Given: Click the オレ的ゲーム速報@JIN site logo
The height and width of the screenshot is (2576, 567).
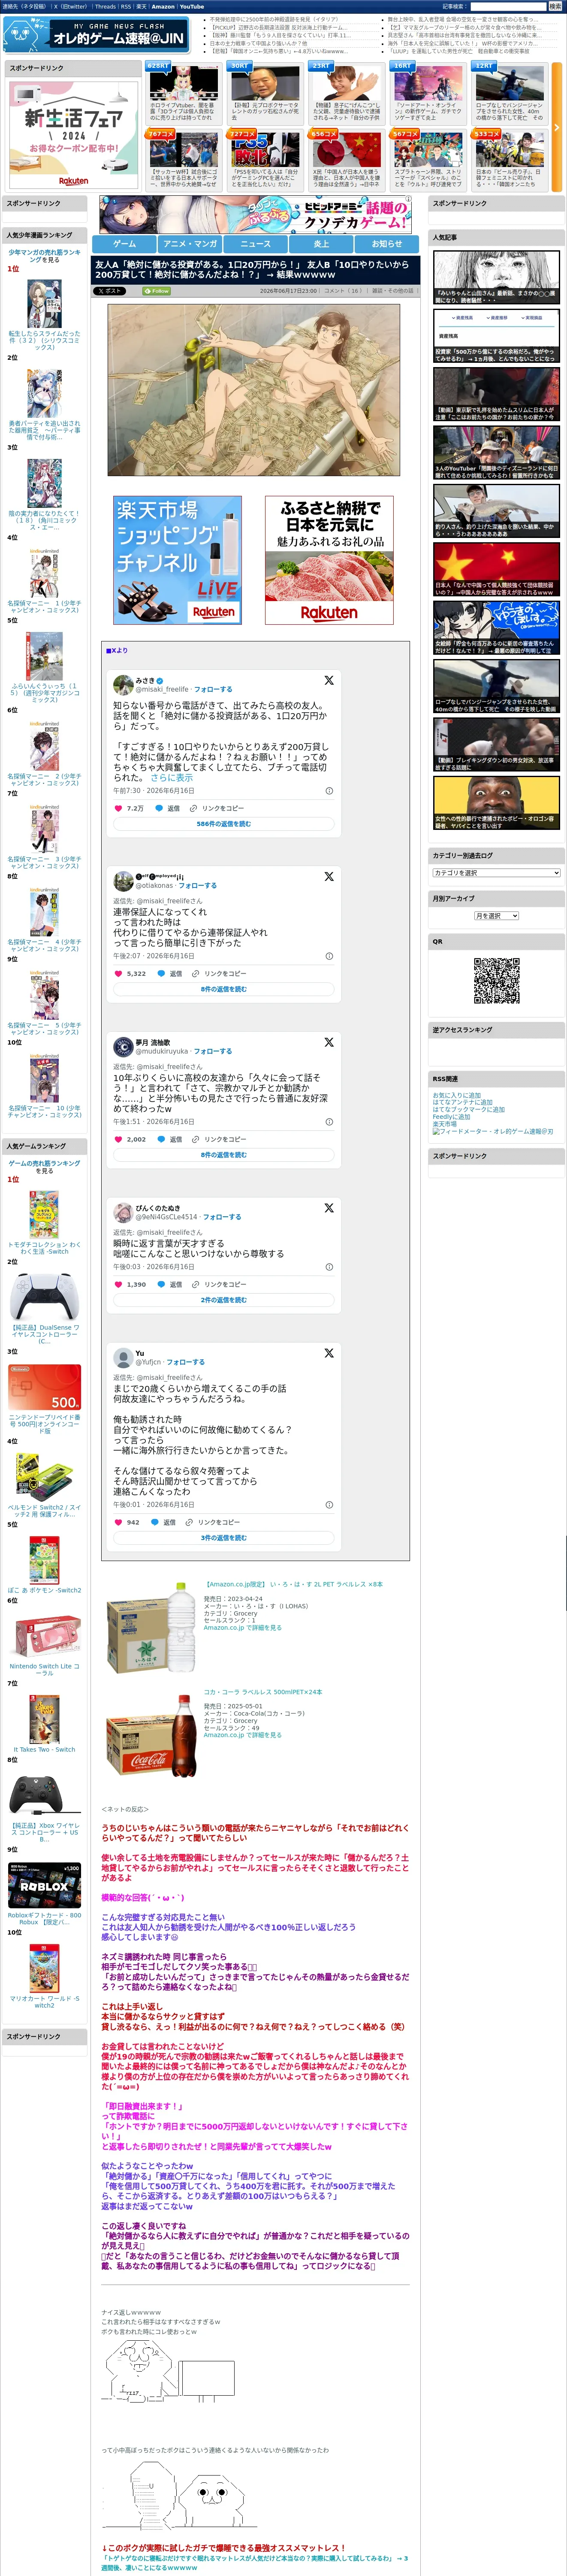Looking at the screenshot, I should coord(96,35).
